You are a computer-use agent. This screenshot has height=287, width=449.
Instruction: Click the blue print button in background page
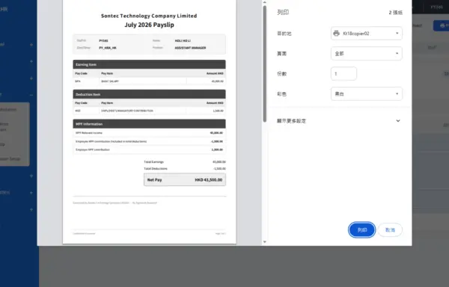[442, 25]
